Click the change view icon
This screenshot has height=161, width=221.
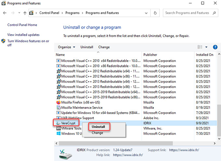pos(200,47)
